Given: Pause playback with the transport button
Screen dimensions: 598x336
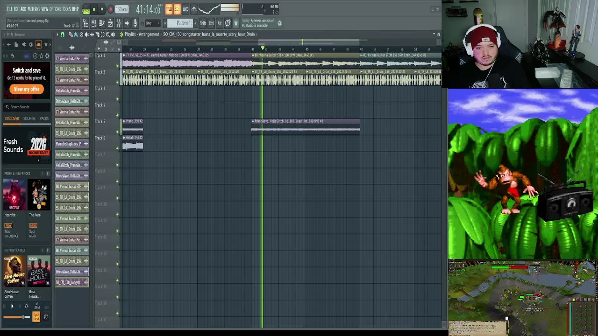Looking at the screenshot, I should (x=94, y=9).
